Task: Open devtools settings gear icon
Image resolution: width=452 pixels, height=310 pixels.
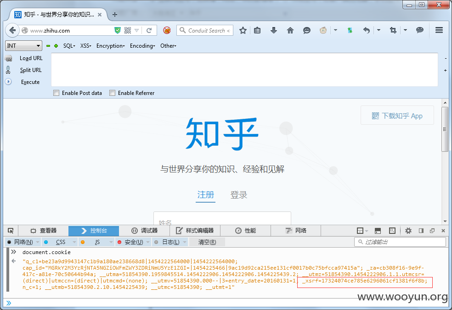Action: pyautogui.click(x=408, y=231)
